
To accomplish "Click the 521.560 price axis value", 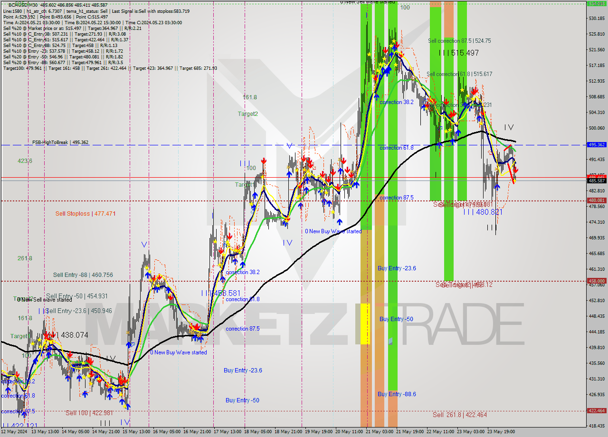I will [x=597, y=50].
